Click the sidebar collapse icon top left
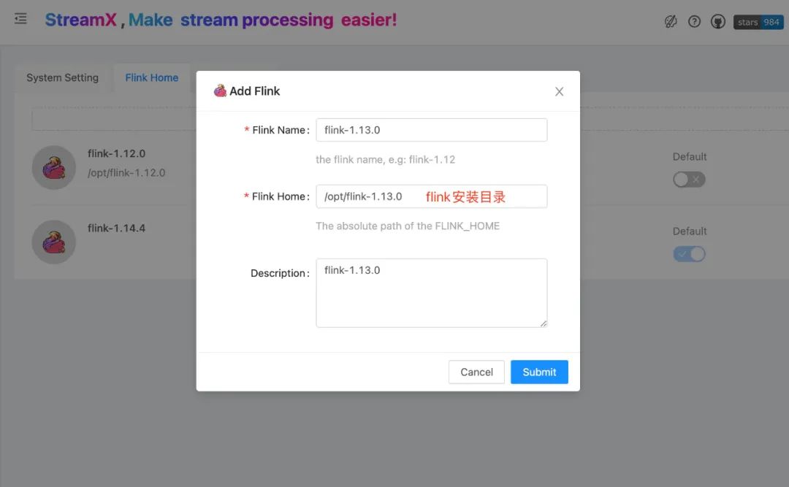The width and height of the screenshot is (789, 487). point(20,20)
